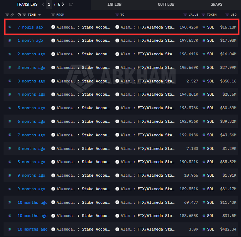Select the $1.29K USD amount

(229, 148)
